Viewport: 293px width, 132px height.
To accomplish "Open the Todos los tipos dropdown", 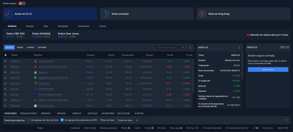I will pyautogui.click(x=127, y=120).
